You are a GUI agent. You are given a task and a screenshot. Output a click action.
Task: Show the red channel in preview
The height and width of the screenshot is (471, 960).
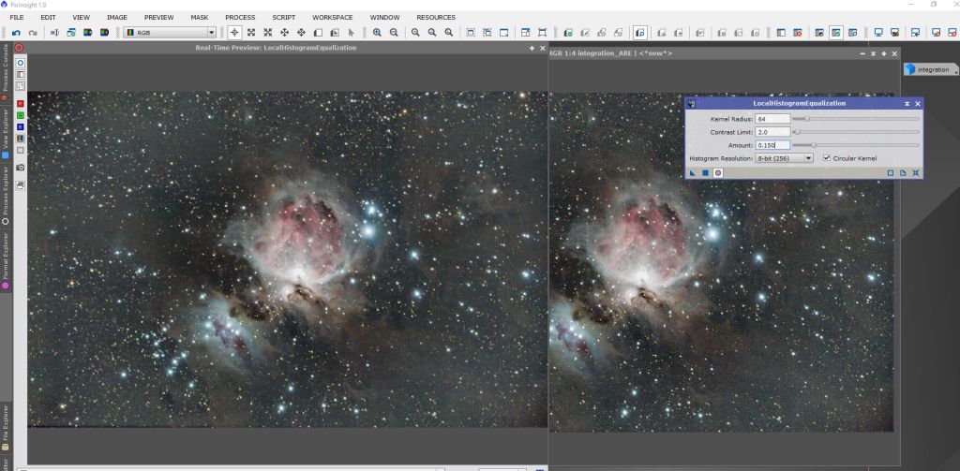(x=21, y=103)
